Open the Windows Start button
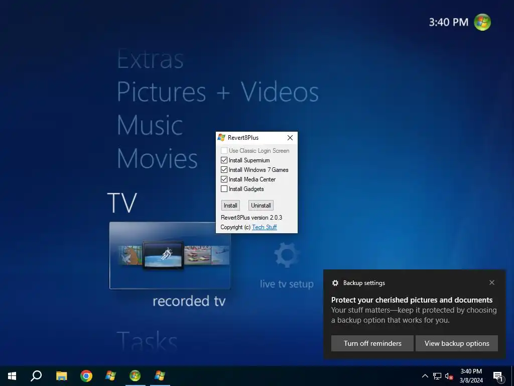 pos(12,376)
